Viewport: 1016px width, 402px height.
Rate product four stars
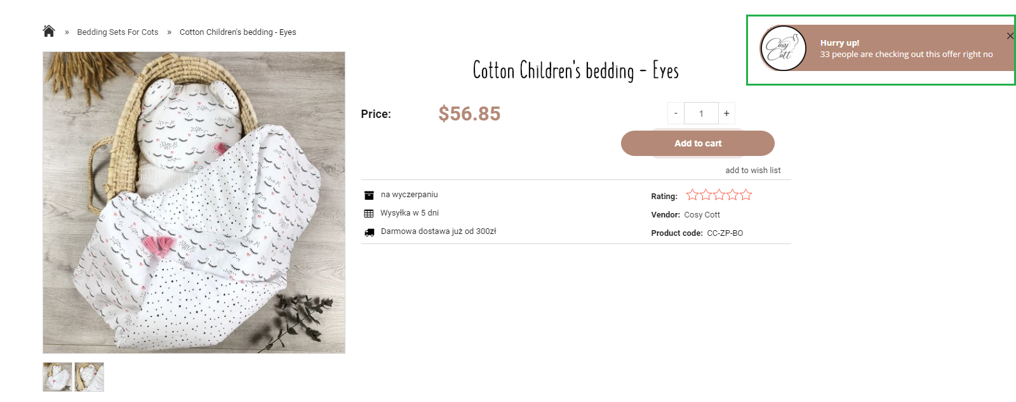pos(732,195)
